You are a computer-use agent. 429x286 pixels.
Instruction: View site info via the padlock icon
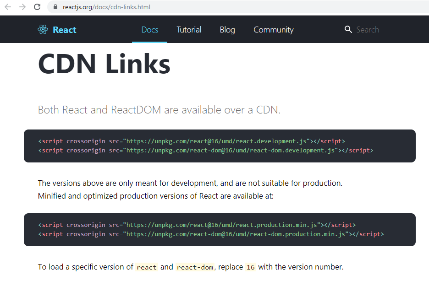point(55,7)
